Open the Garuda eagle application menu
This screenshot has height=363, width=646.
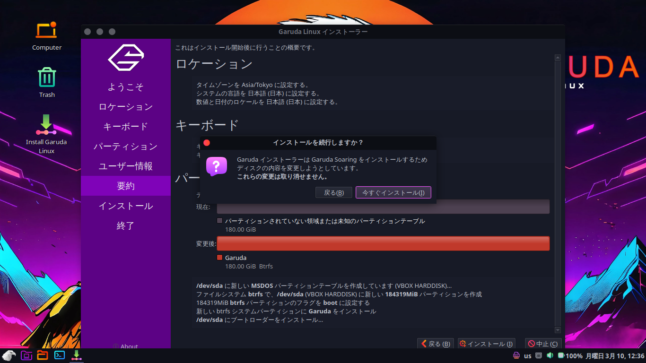(9, 355)
